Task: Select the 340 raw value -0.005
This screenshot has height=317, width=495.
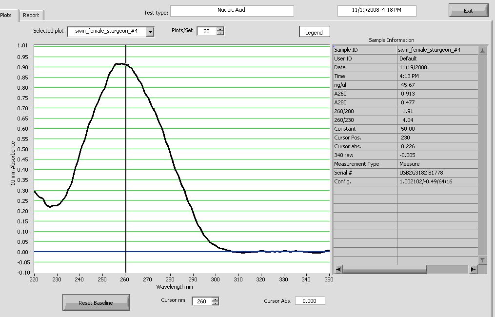Action: pos(408,156)
